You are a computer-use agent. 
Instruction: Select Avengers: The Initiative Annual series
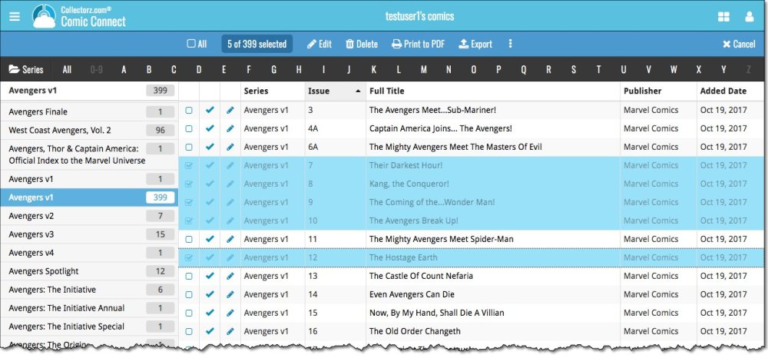88,308
